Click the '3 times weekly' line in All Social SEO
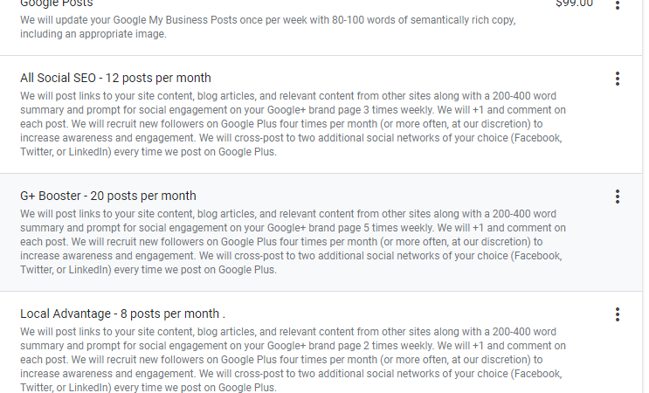649x393 pixels. (293, 110)
